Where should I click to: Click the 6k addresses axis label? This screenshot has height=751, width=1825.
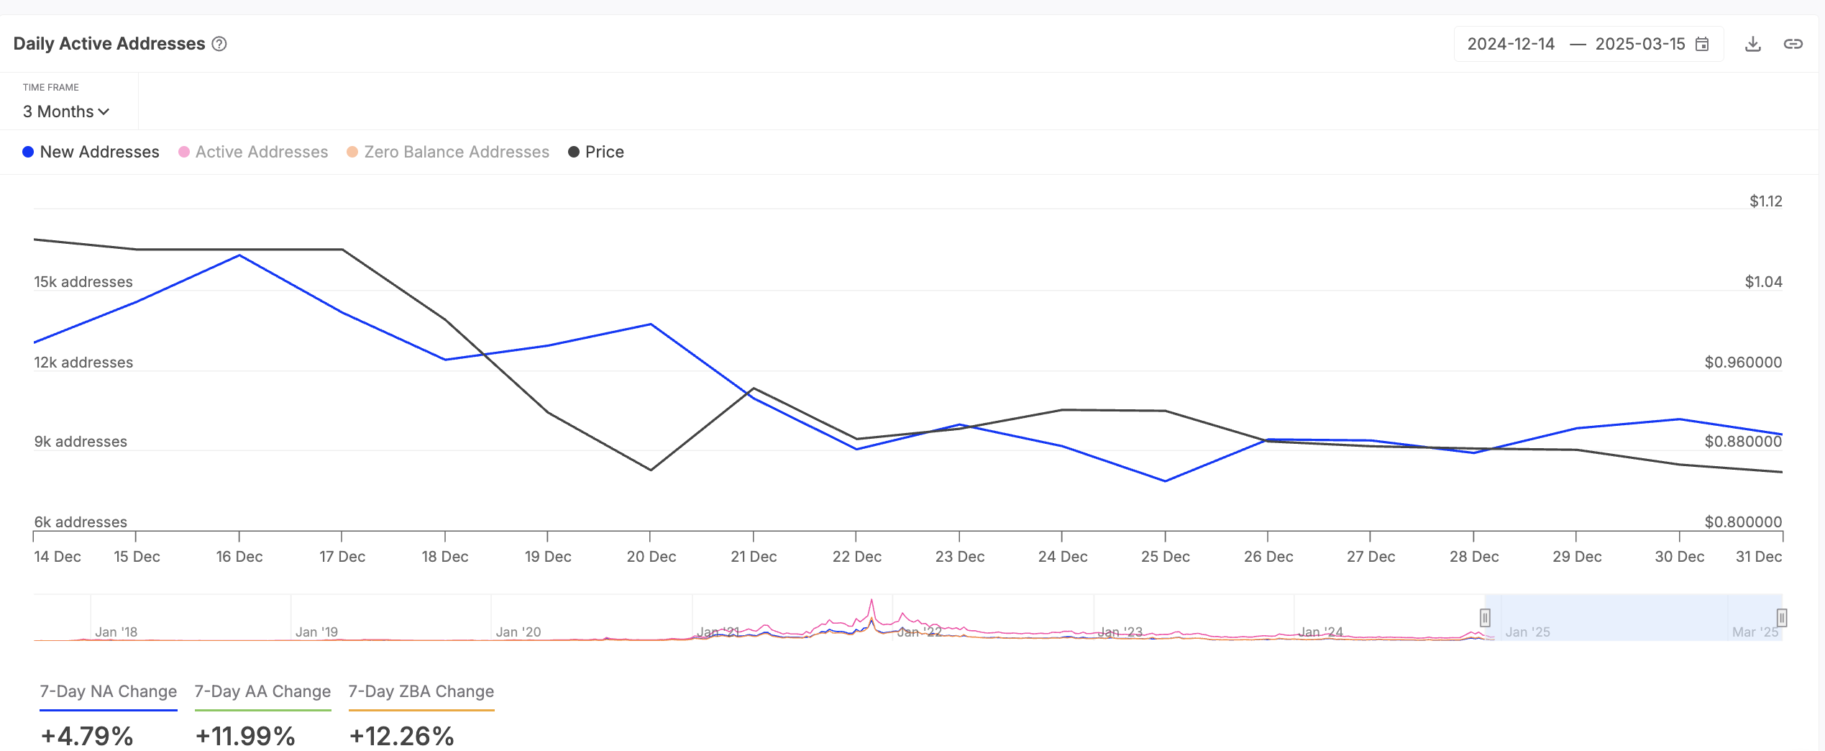tap(81, 522)
